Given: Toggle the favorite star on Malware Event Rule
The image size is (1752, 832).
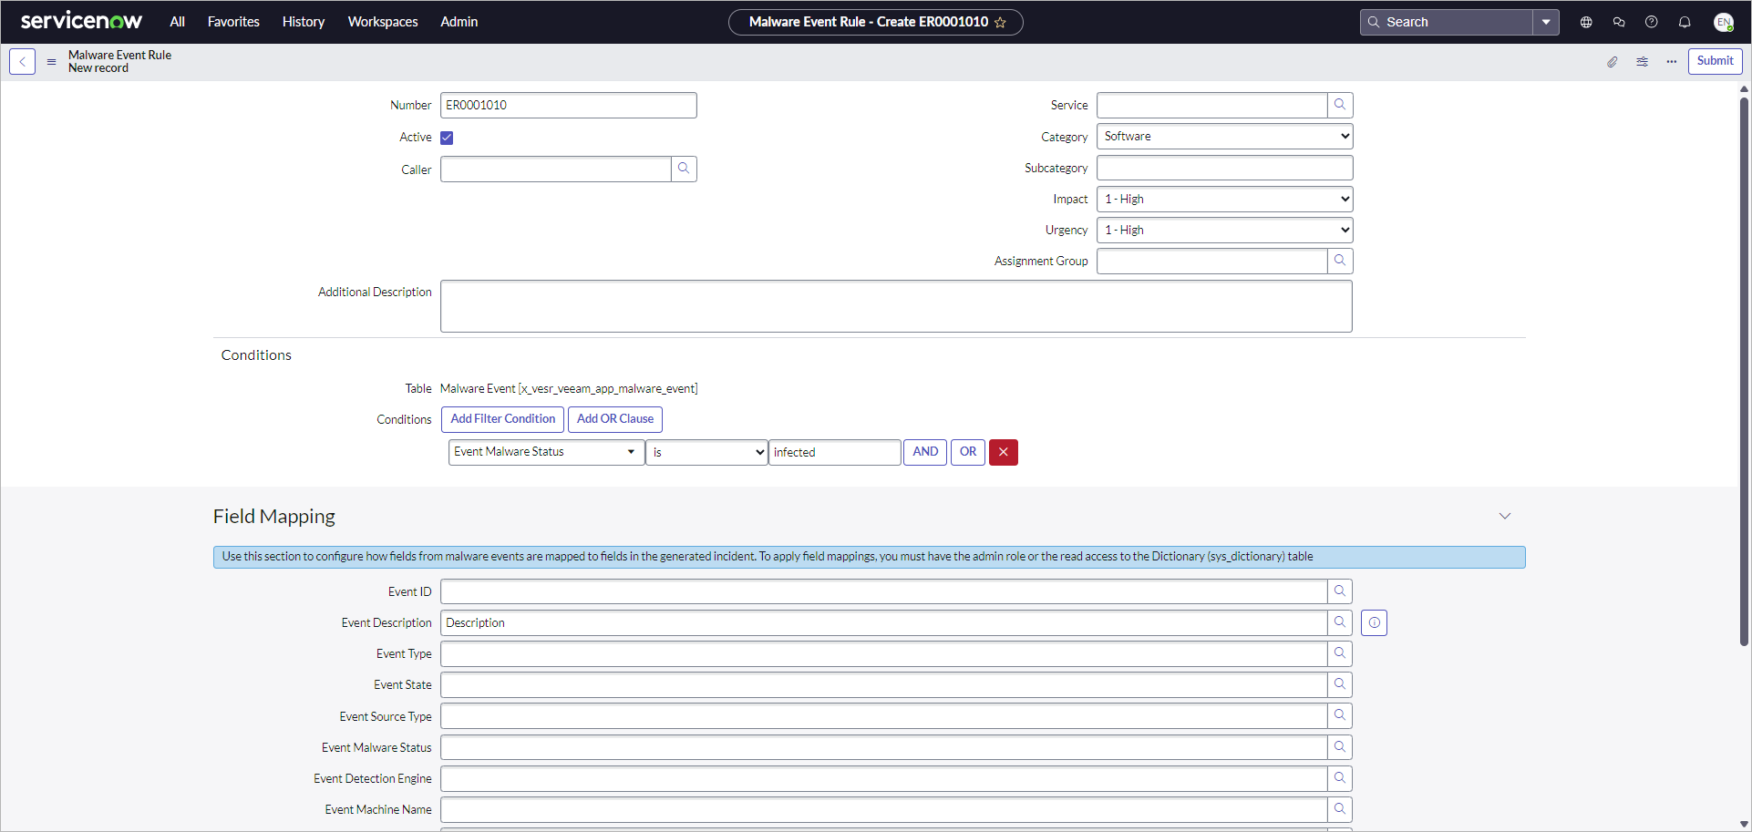Looking at the screenshot, I should coord(1001,22).
